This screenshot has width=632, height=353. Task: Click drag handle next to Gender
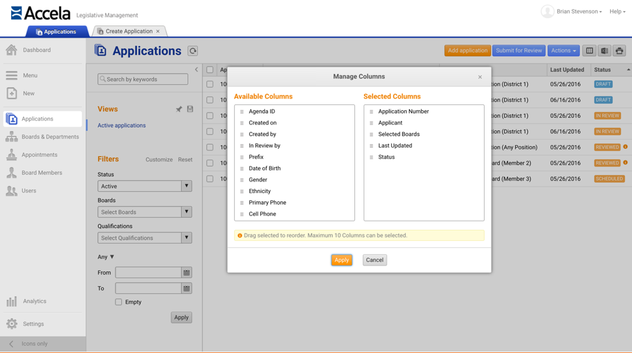click(x=242, y=180)
